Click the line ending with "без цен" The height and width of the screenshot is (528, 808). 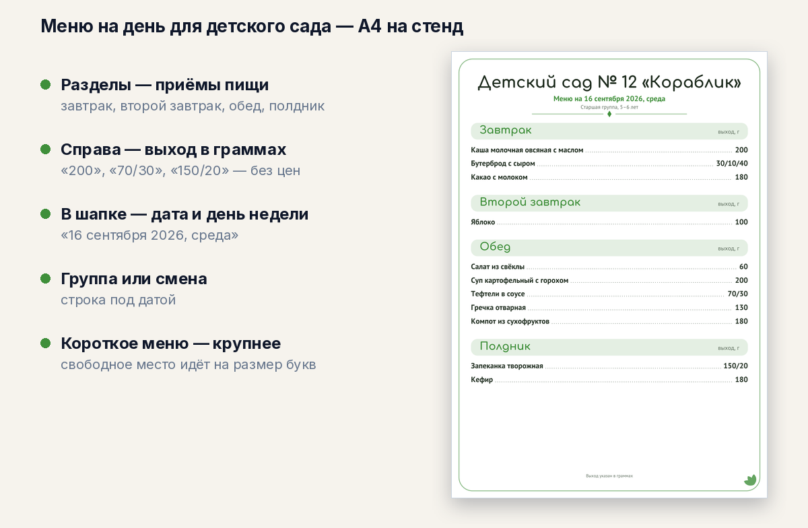click(180, 170)
